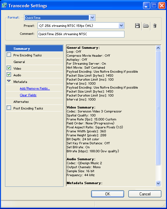Select the Summary section
Viewport: 167px width, 209px height.
click(34, 48)
